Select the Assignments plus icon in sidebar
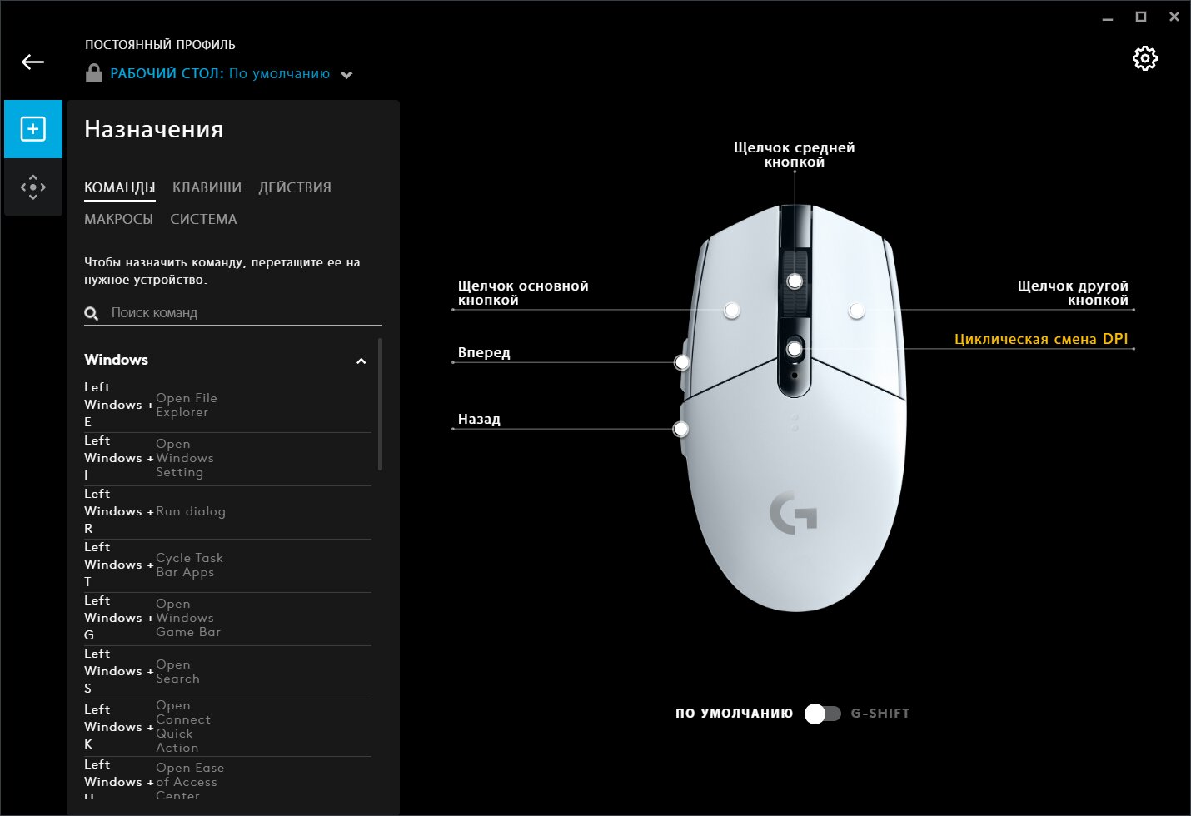1191x816 pixels. [33, 129]
